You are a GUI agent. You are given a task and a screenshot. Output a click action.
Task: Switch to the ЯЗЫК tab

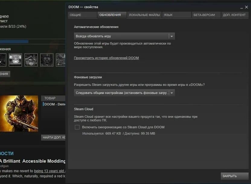point(176,15)
